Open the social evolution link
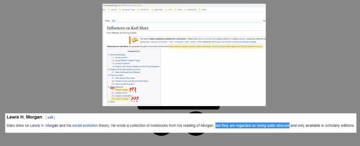Viewport: 360px width, 146px height. tap(85, 125)
